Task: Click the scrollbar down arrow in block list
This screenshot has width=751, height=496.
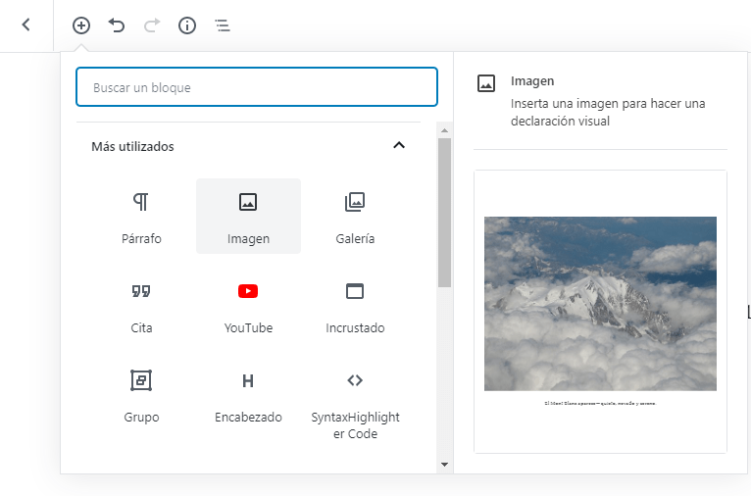Action: 444,464
